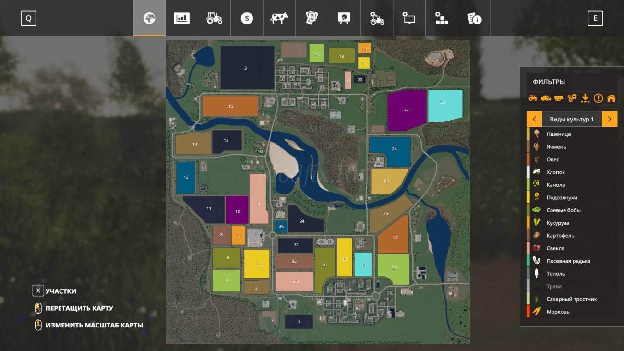624x351 pixels.
Task: Click the Сахарный тростник color swatch
Action: [x=528, y=299]
